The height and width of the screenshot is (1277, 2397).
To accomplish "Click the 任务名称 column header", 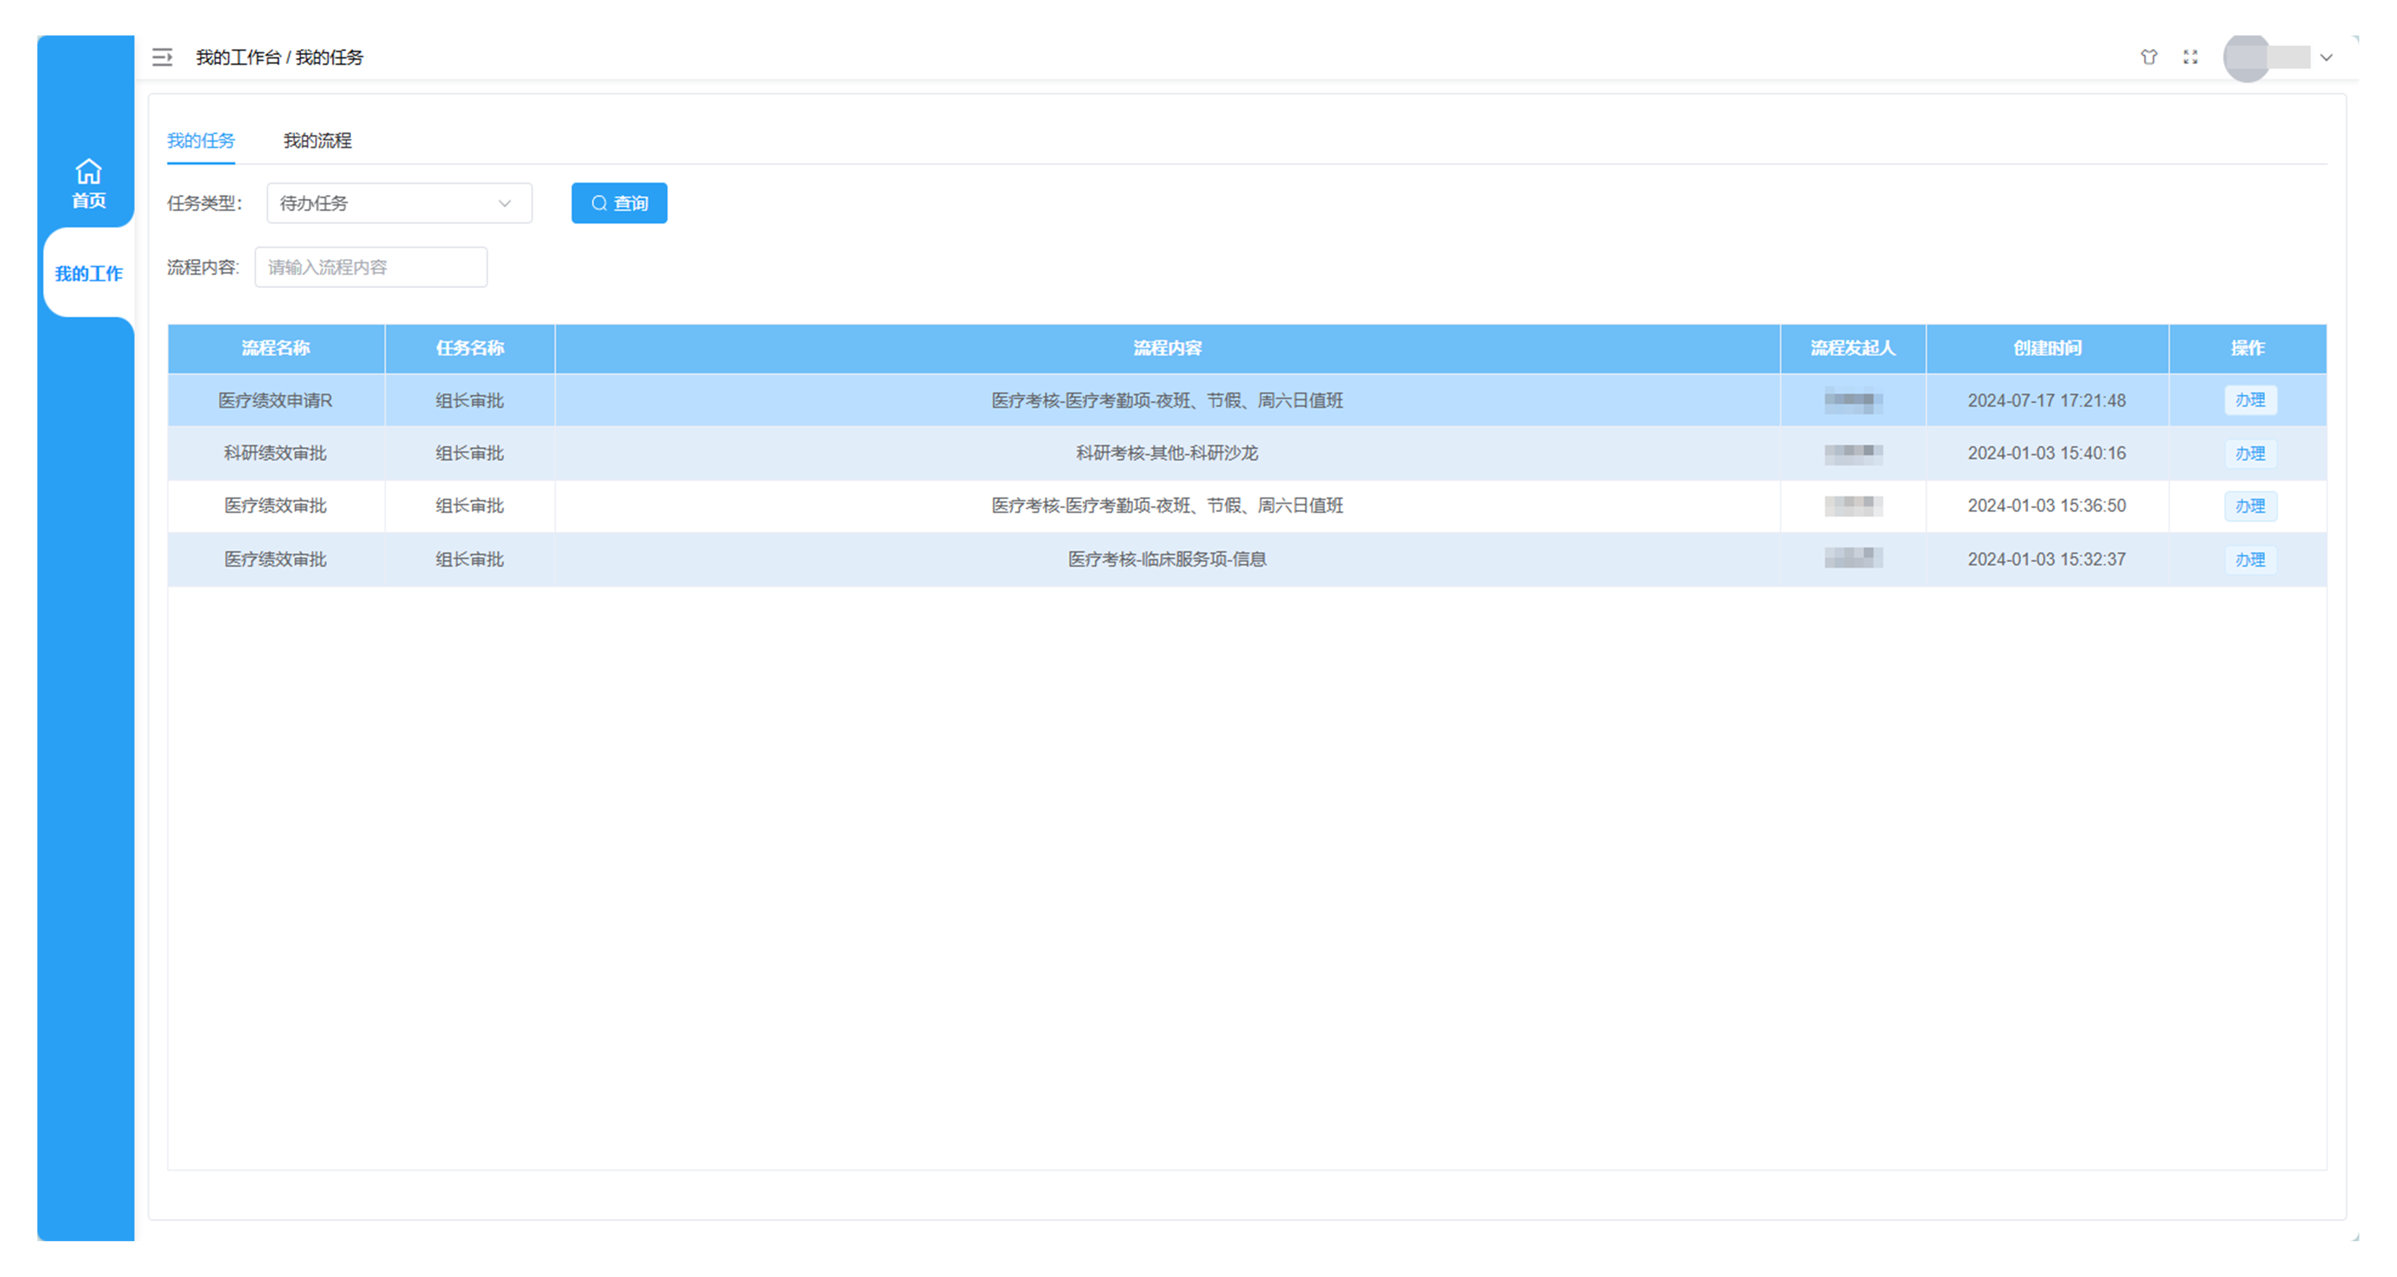I will tap(470, 349).
